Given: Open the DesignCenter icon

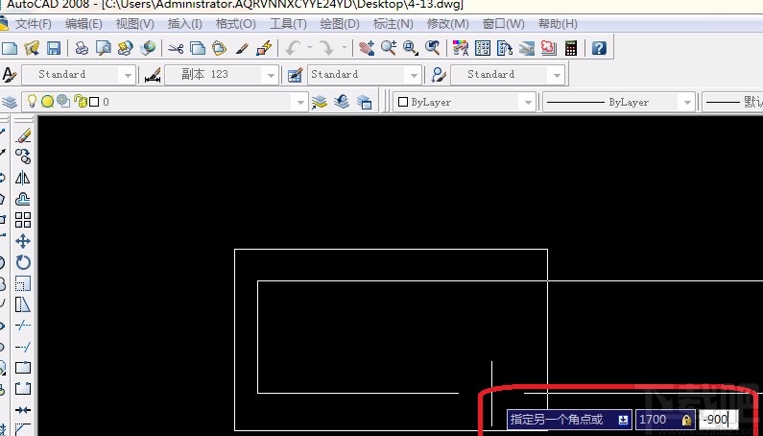Looking at the screenshot, I should 483,48.
